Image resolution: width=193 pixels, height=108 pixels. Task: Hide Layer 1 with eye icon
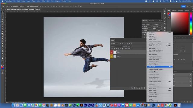(112, 52)
